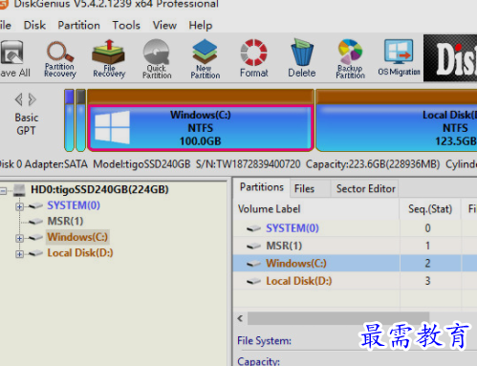The image size is (477, 366).
Task: Go to previous disk with left arrow
Action: click(x=19, y=99)
